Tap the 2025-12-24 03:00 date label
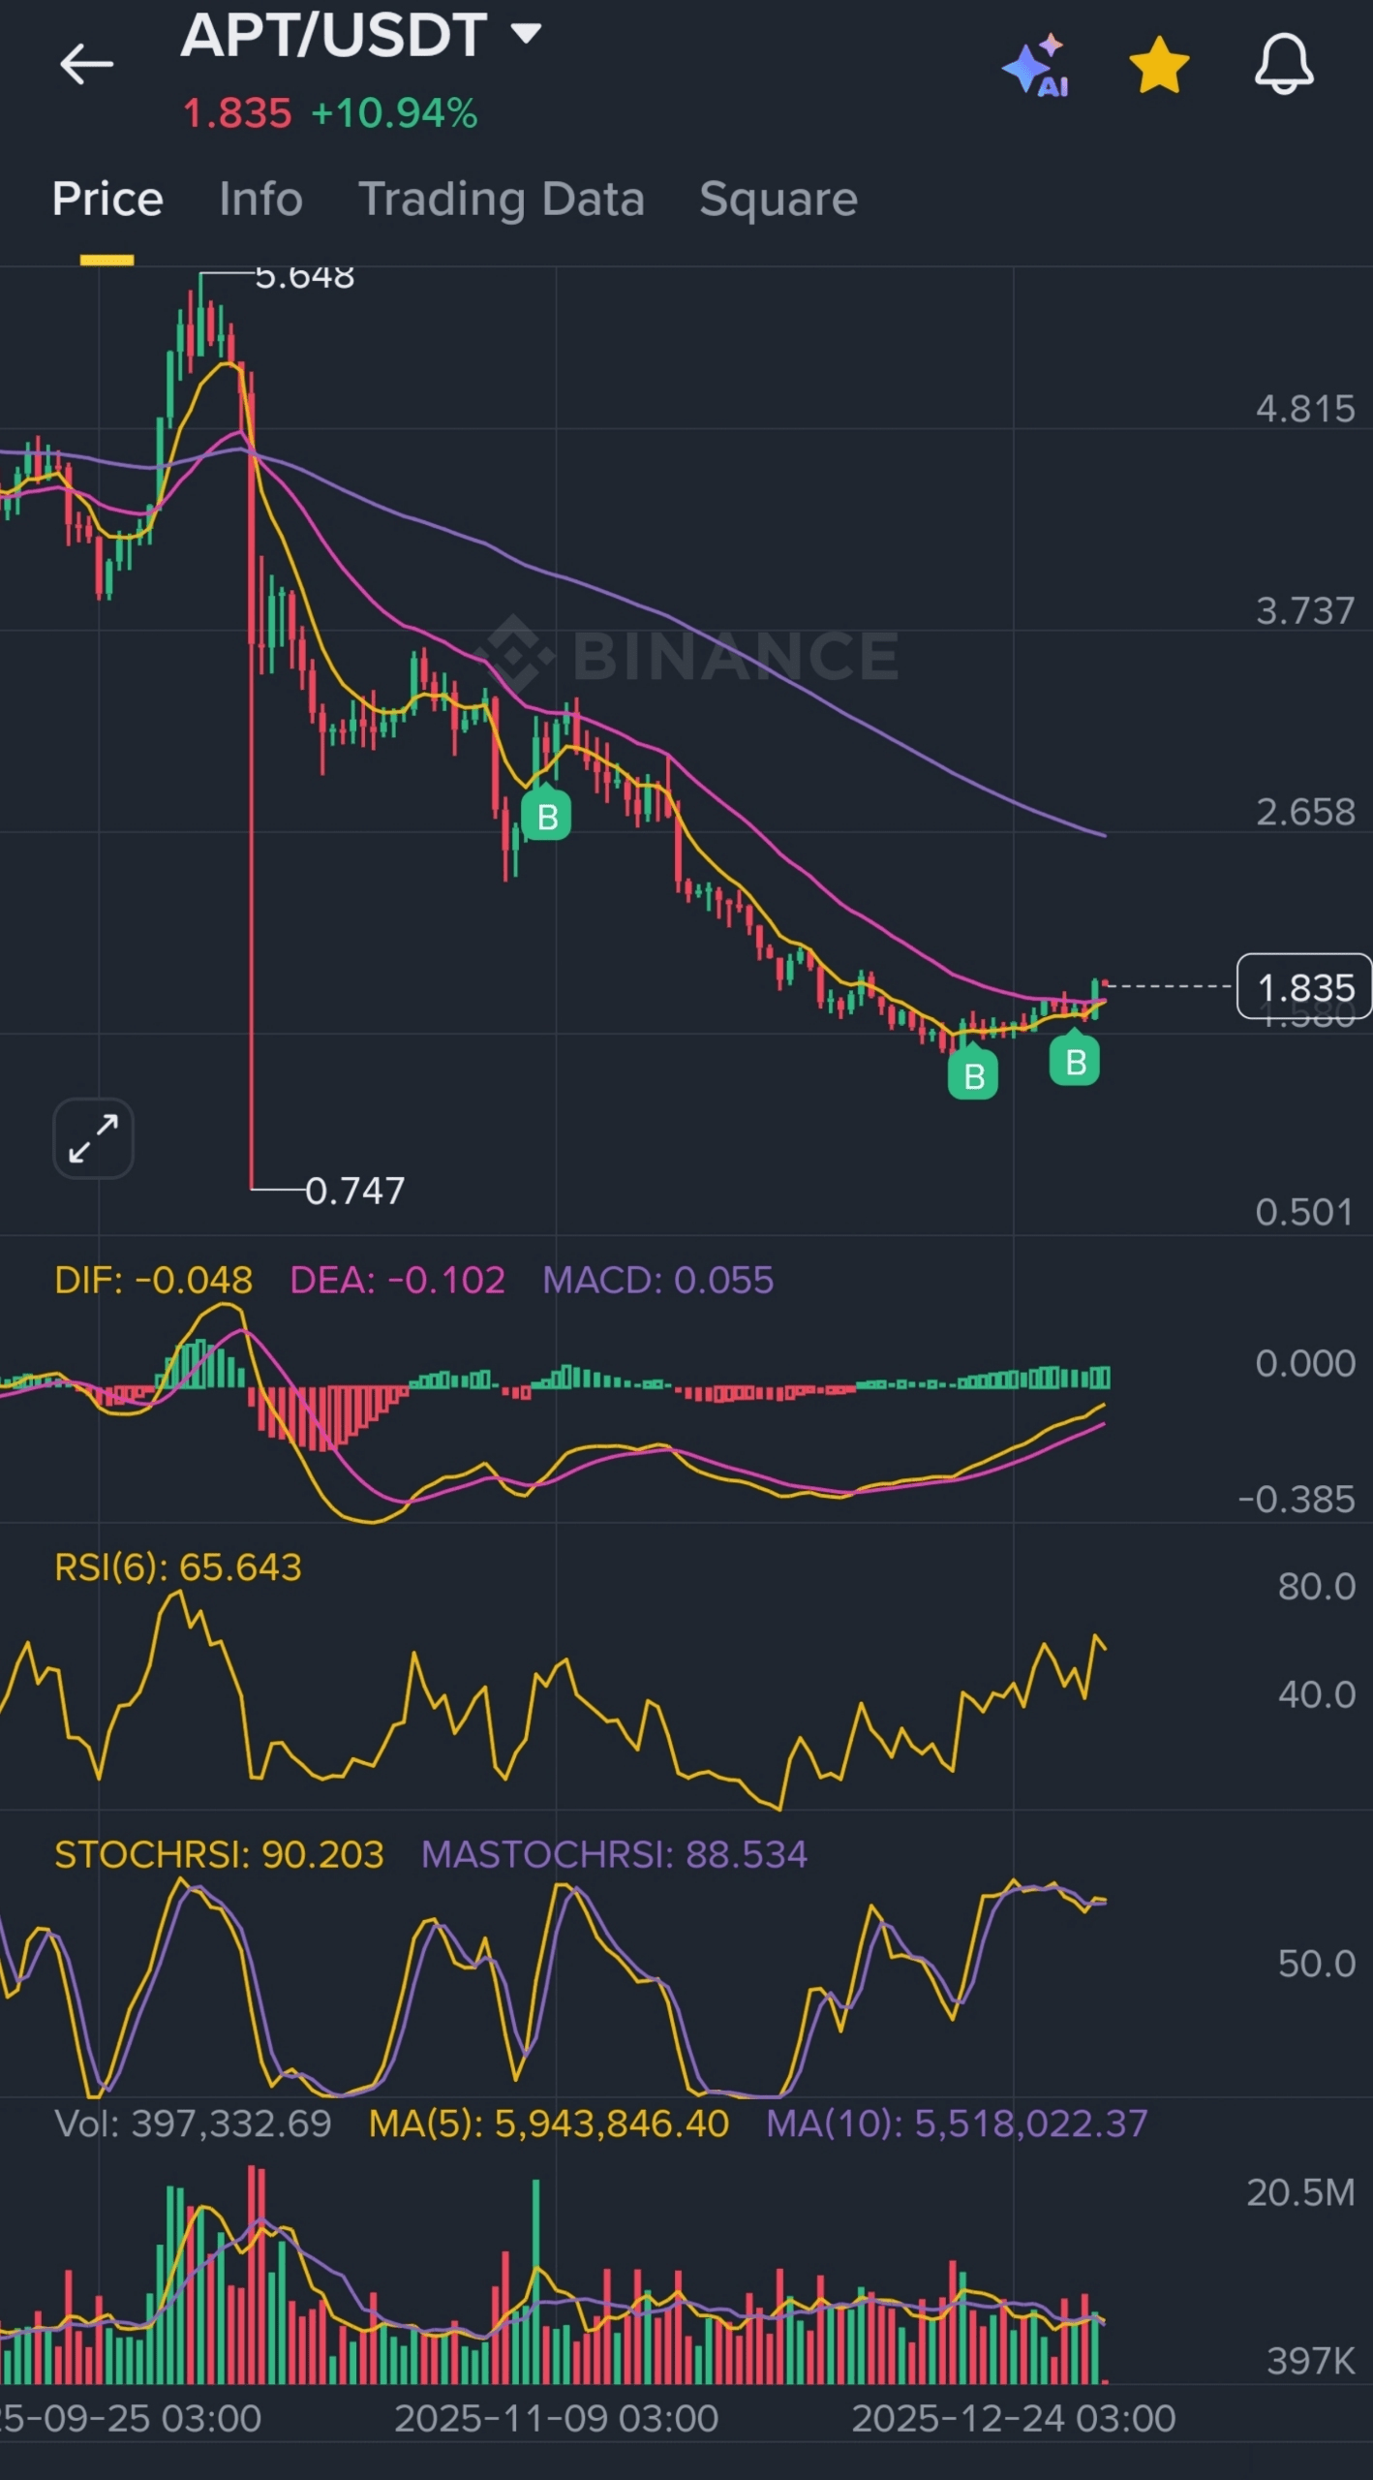This screenshot has height=2480, width=1373. pyautogui.click(x=1013, y=2419)
